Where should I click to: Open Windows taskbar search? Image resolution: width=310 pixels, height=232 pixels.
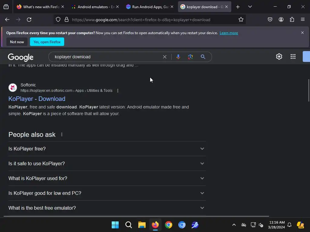(x=128, y=225)
